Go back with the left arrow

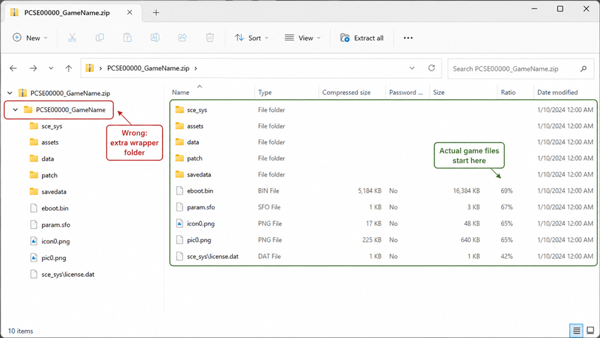point(13,68)
